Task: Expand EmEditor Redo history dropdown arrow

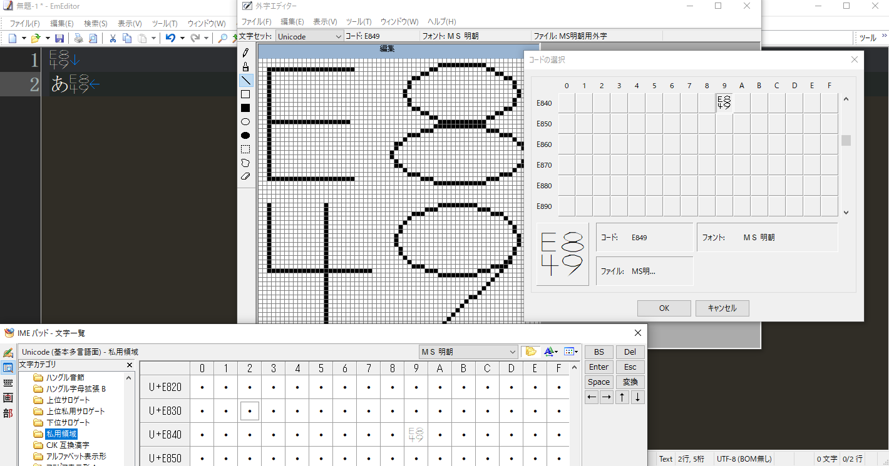Action: tap(206, 38)
